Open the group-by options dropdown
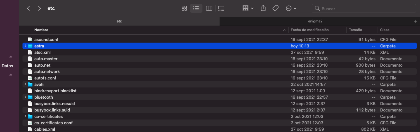 pyautogui.click(x=248, y=8)
